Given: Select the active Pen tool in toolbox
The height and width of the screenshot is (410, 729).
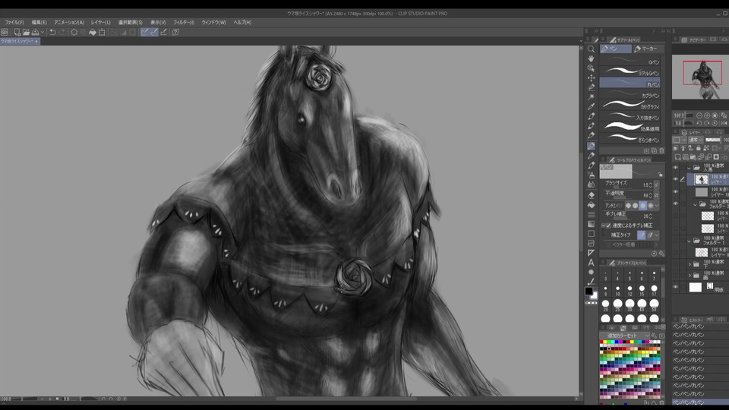Looking at the screenshot, I should [591, 146].
